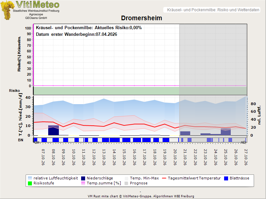Click the 'Risiko[%] Kräuselm.' axis title
This screenshot has width=266, height=199.
tap(19, 54)
